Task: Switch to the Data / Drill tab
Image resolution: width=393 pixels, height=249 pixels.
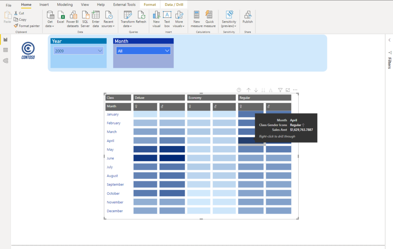Action: pos(174,5)
